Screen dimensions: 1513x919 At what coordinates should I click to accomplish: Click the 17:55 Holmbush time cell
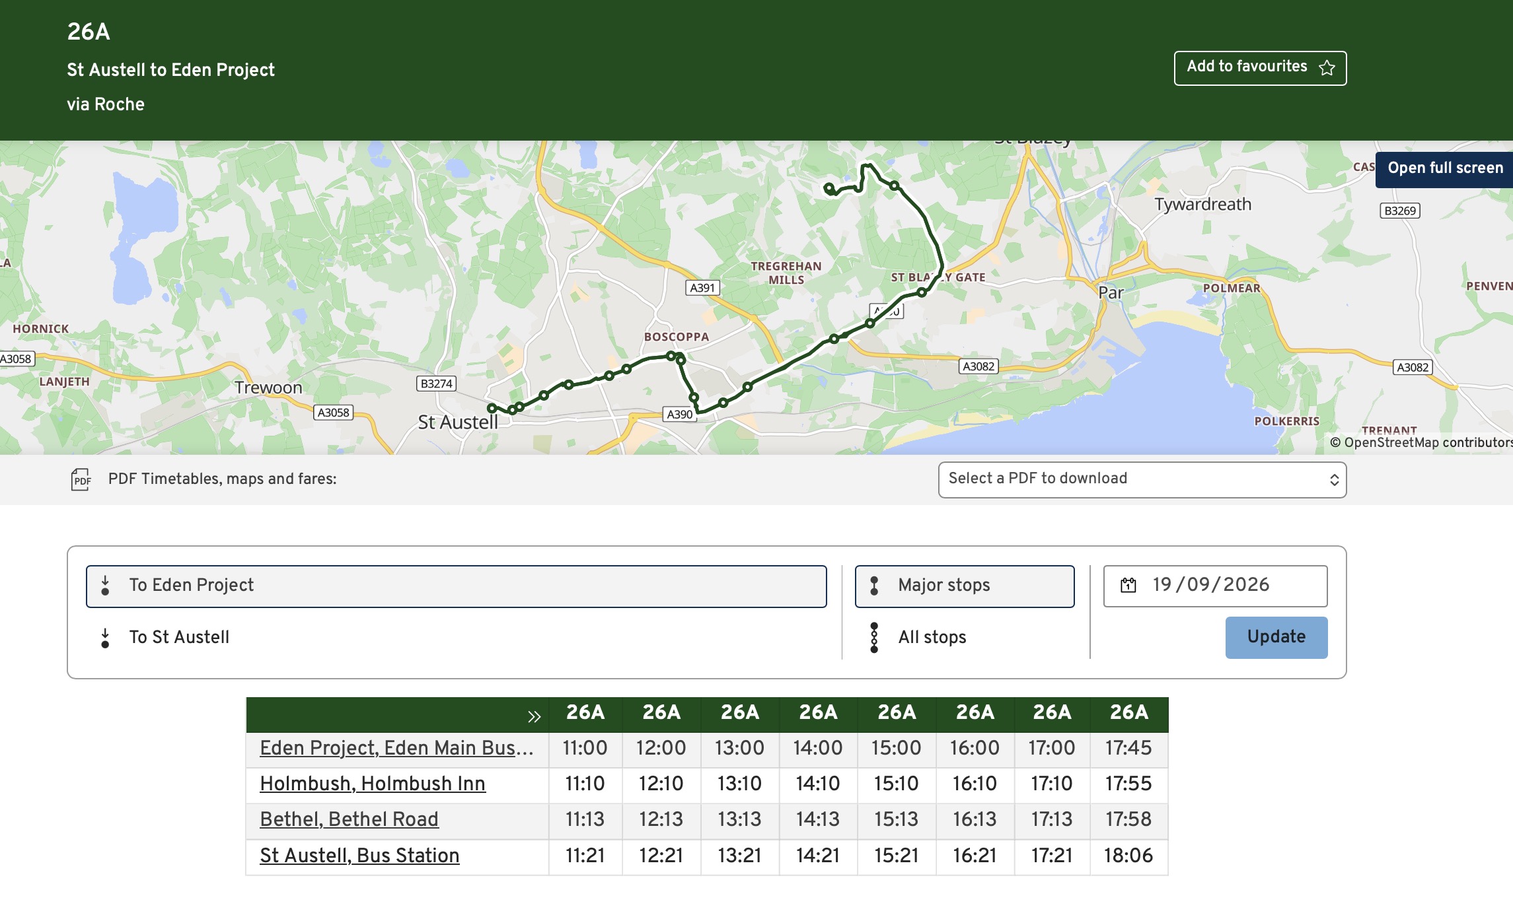coord(1128,784)
